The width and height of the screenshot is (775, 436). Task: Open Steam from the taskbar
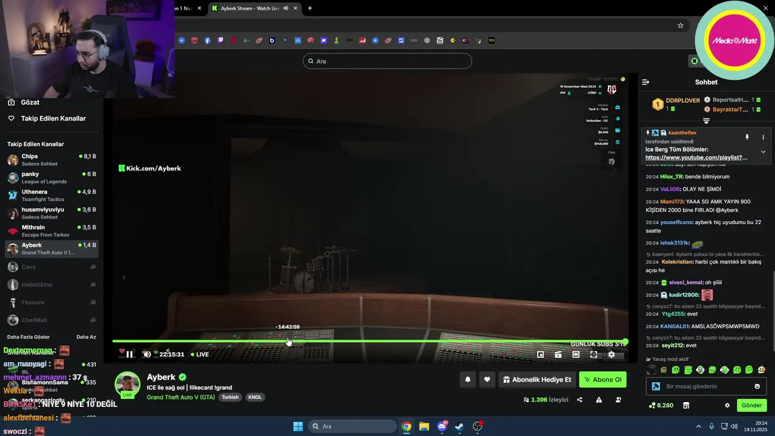tap(460, 426)
